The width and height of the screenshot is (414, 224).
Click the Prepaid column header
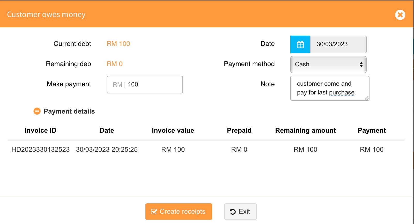239,131
